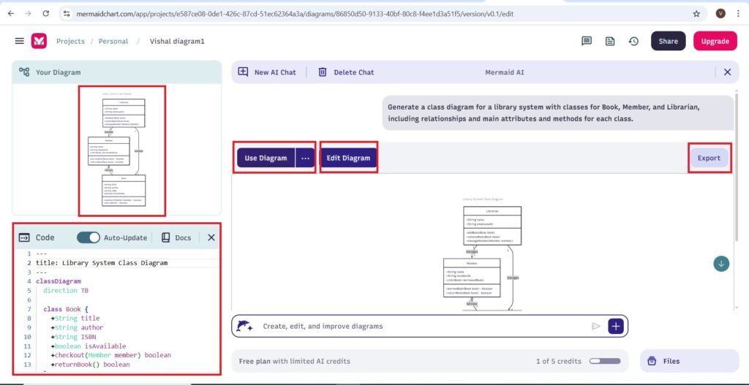Close the Mermaid AI chat panel
749x385 pixels.
pos(727,72)
